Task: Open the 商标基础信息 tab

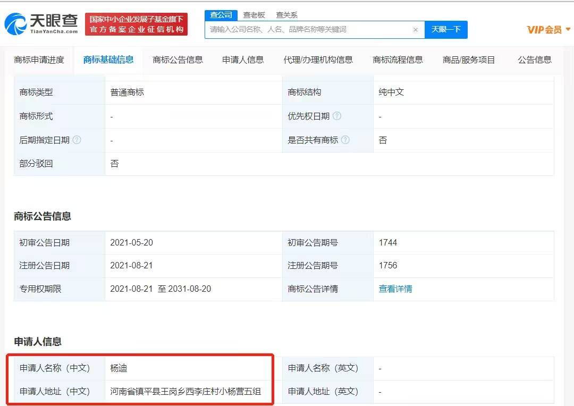Action: click(108, 60)
